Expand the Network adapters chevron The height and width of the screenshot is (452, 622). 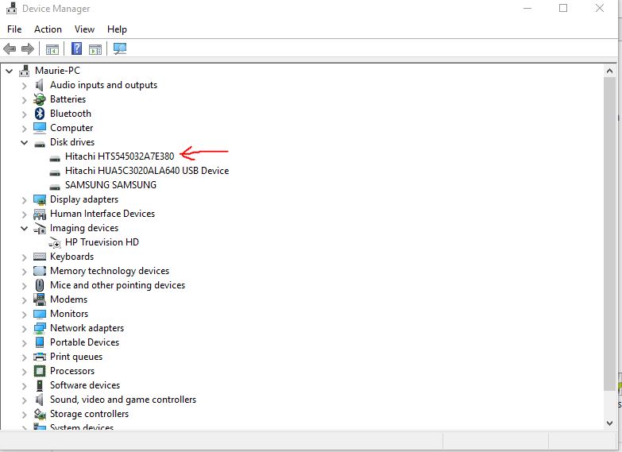(x=24, y=329)
